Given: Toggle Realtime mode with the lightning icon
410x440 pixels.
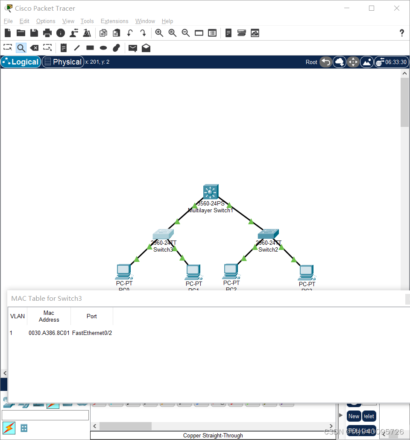Looking at the screenshot, I should click(9, 428).
